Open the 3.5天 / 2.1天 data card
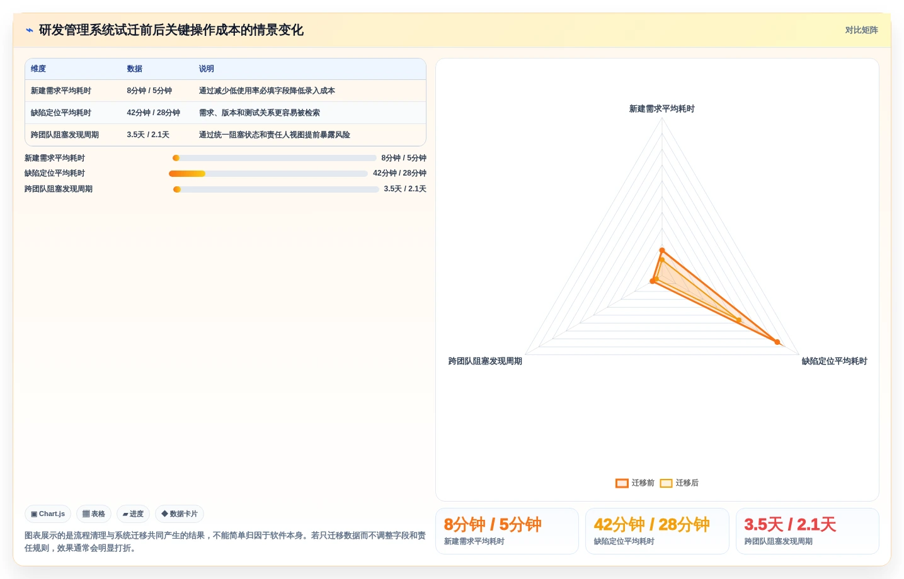 pyautogui.click(x=808, y=531)
